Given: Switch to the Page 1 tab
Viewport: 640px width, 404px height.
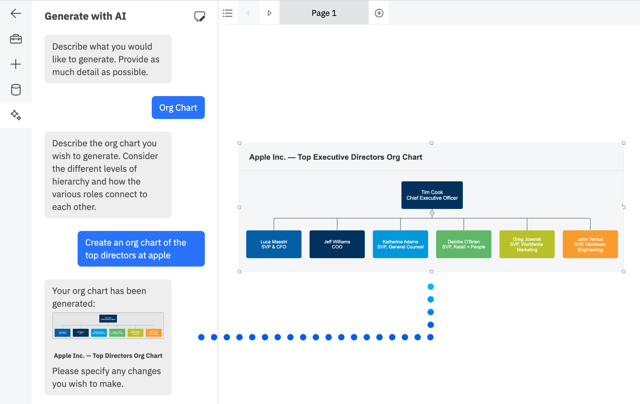Looking at the screenshot, I should (x=324, y=13).
